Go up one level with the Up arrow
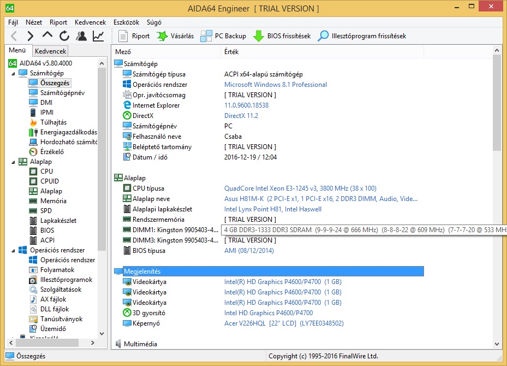 (x=47, y=35)
